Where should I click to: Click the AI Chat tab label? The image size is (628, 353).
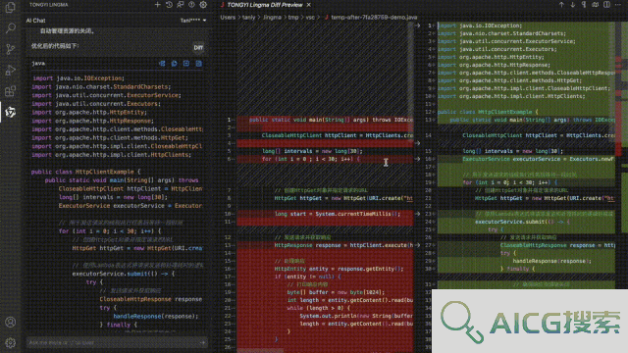pos(35,21)
